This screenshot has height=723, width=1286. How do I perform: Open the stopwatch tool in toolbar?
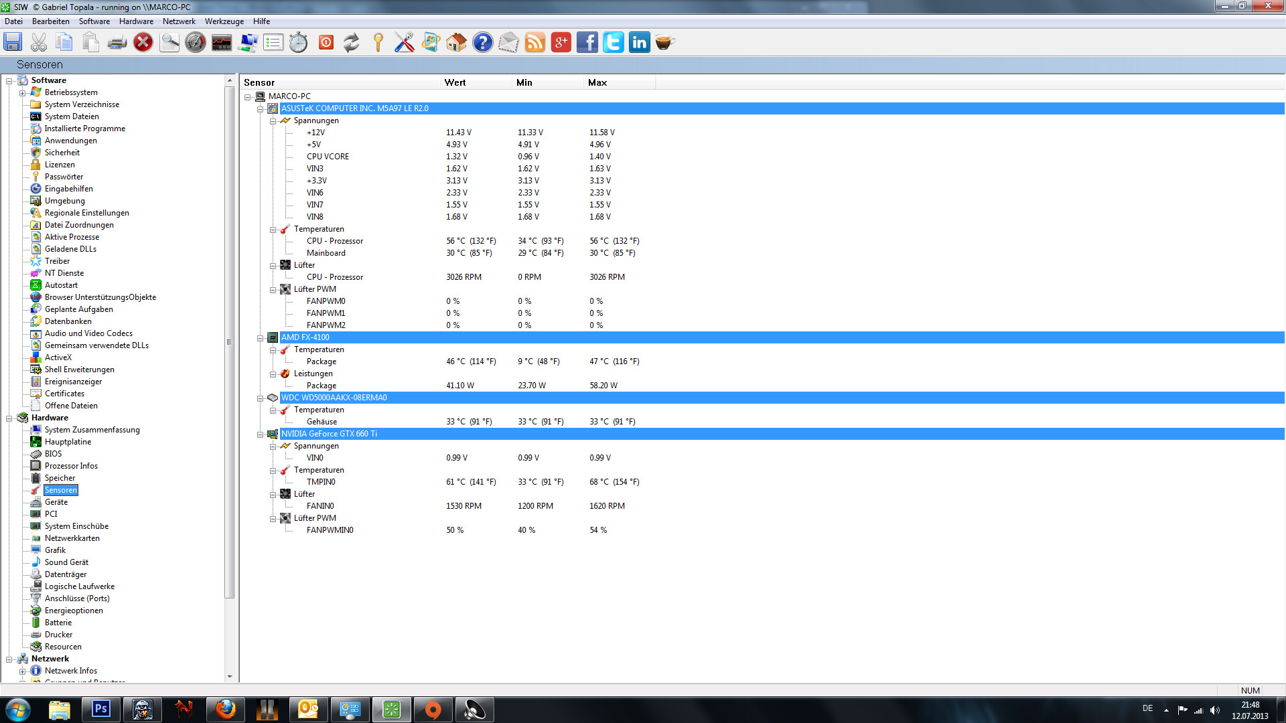[299, 43]
